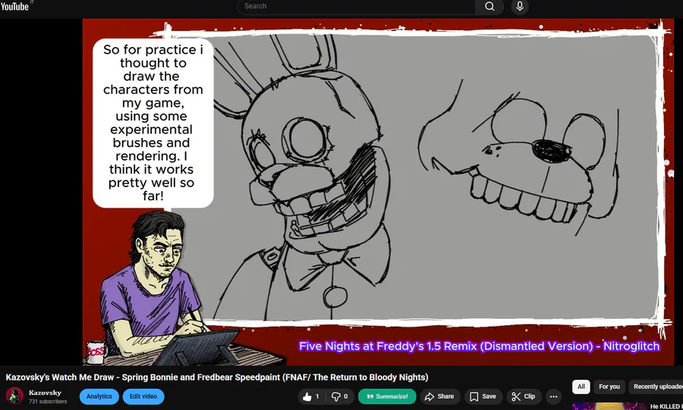Click the YouTube logo
Screen dimensions: 683x410
[x=15, y=6]
